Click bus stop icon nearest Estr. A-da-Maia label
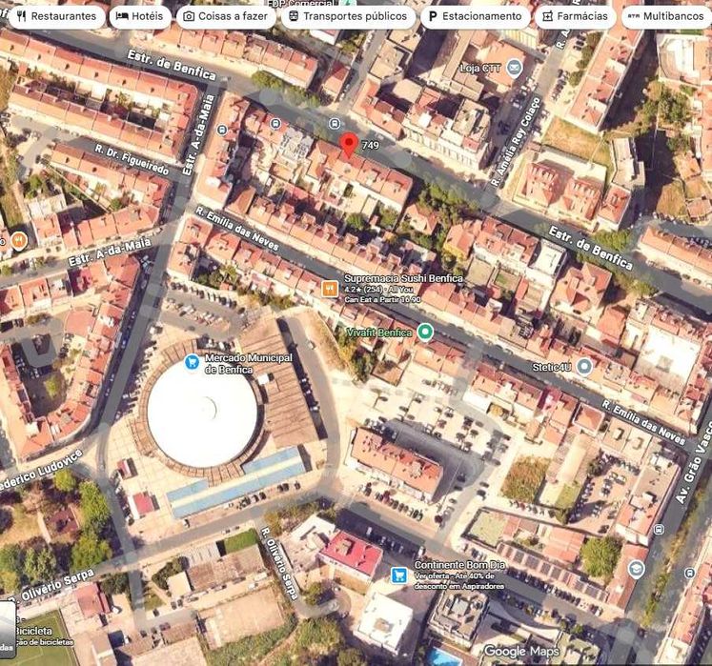The height and width of the screenshot is (666, 712). [x=221, y=131]
